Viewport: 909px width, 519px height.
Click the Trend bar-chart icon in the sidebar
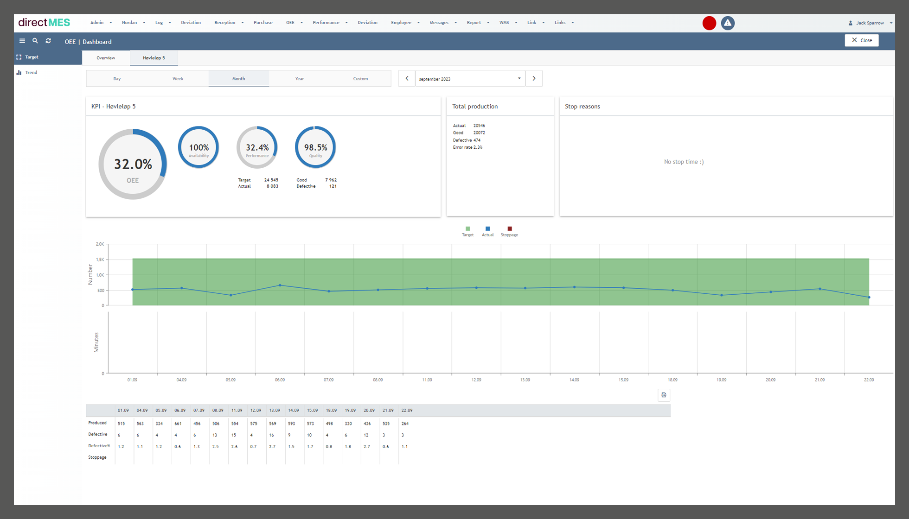coord(19,72)
